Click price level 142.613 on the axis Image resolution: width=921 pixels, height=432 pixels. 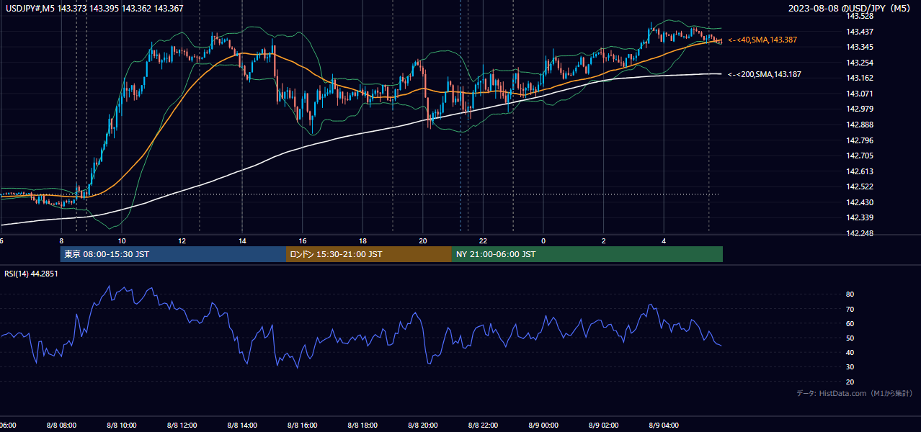coord(860,171)
